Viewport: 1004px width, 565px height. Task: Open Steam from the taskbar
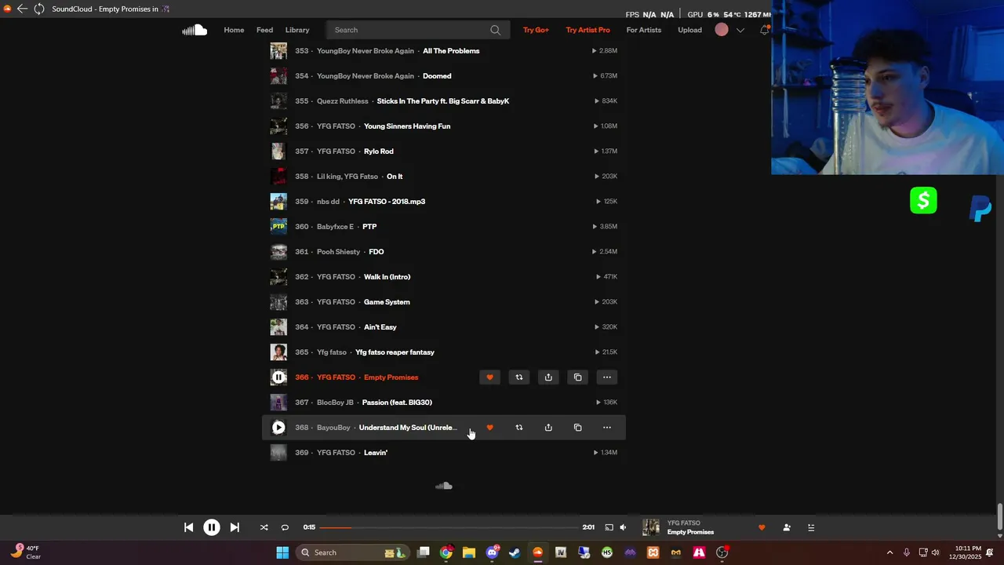click(515, 552)
